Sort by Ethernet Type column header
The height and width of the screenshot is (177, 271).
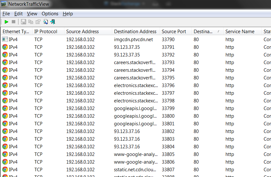(x=16, y=32)
